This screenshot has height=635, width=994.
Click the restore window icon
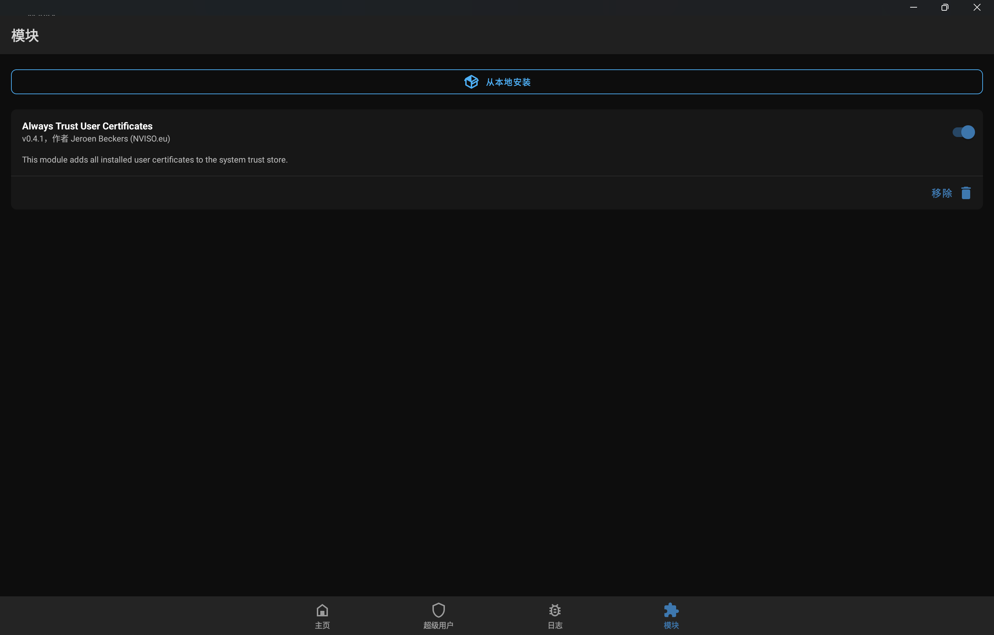pyautogui.click(x=944, y=8)
